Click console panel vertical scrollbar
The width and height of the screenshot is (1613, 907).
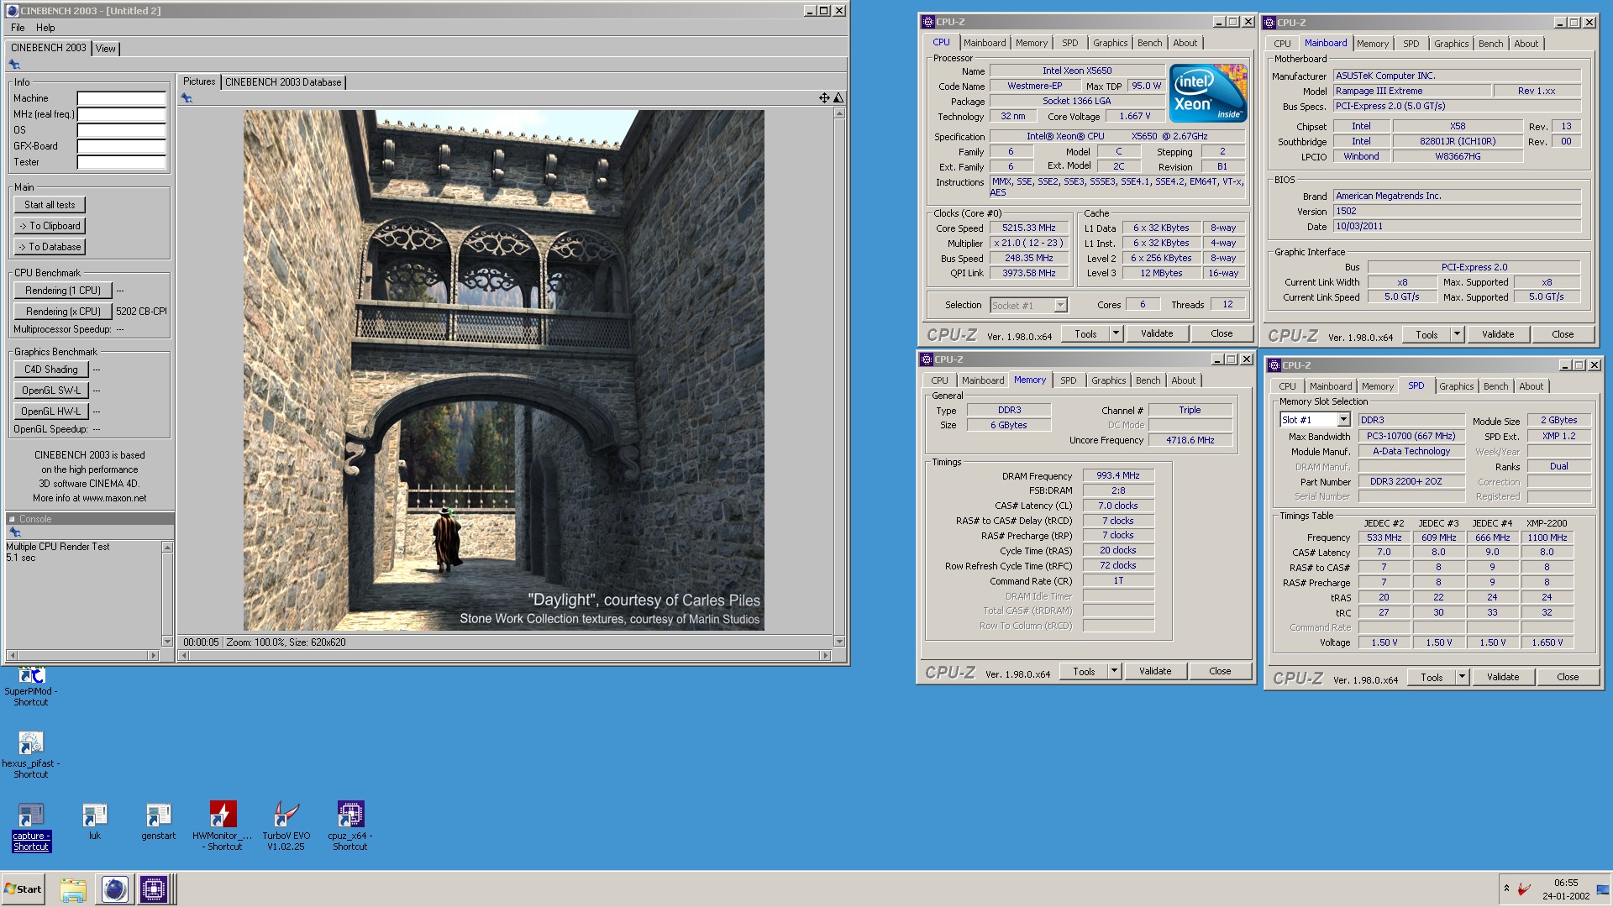(167, 595)
